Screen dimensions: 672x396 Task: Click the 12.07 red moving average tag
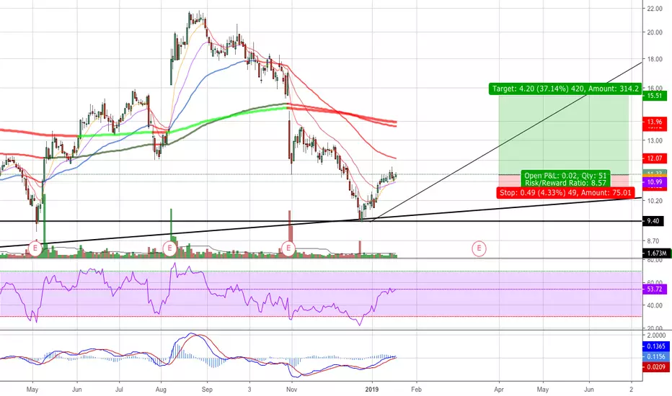pyautogui.click(x=655, y=158)
